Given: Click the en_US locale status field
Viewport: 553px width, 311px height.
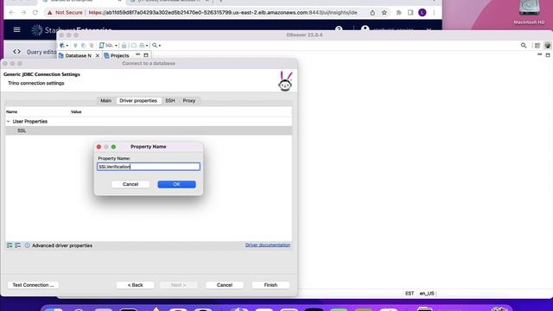Looking at the screenshot, I should [x=427, y=294].
